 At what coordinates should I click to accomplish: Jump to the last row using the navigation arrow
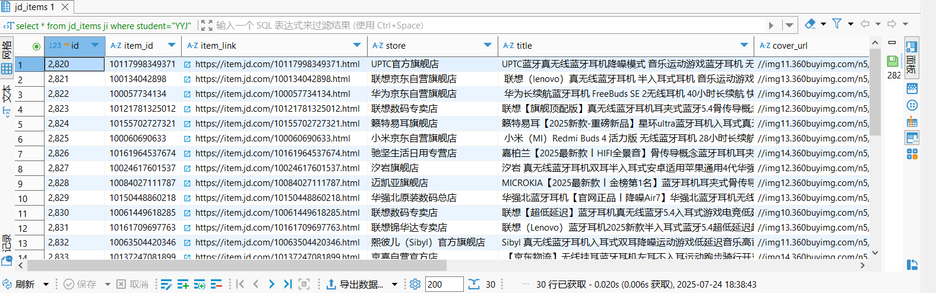tap(287, 285)
